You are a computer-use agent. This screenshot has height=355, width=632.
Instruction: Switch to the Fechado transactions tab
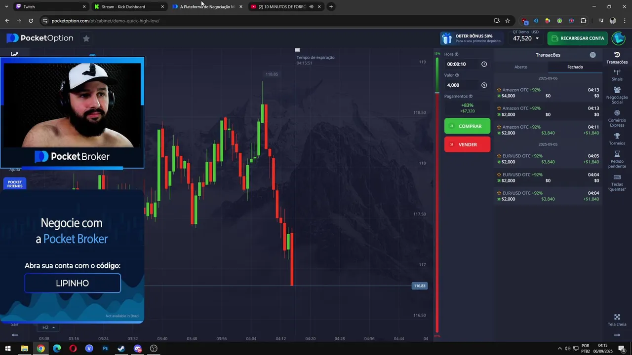[x=575, y=67]
